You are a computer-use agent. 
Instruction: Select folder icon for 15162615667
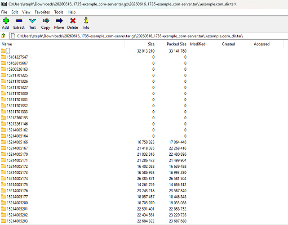point(4,63)
